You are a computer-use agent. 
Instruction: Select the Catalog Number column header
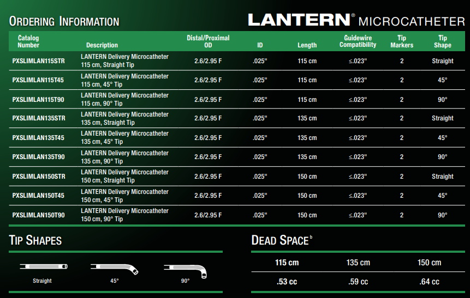click(x=28, y=41)
